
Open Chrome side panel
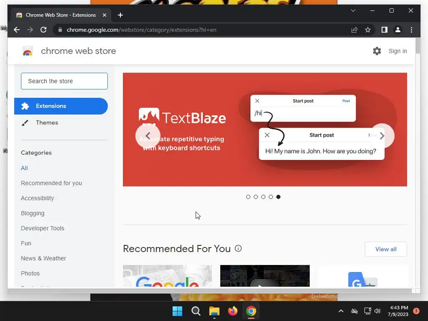tap(385, 30)
